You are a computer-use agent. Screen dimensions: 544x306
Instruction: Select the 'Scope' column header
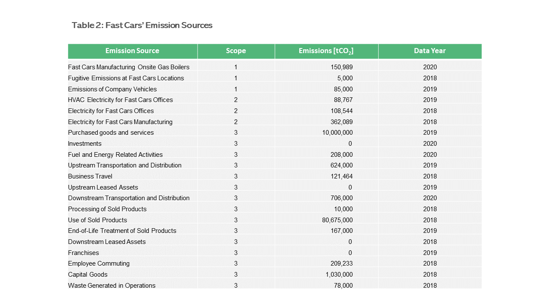point(236,51)
